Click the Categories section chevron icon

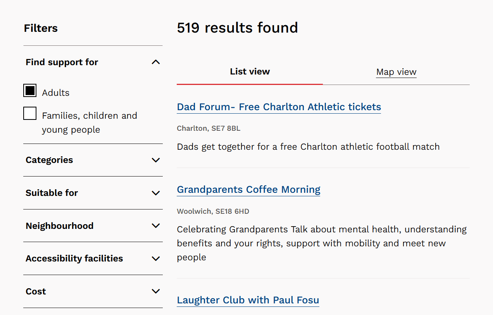point(156,160)
